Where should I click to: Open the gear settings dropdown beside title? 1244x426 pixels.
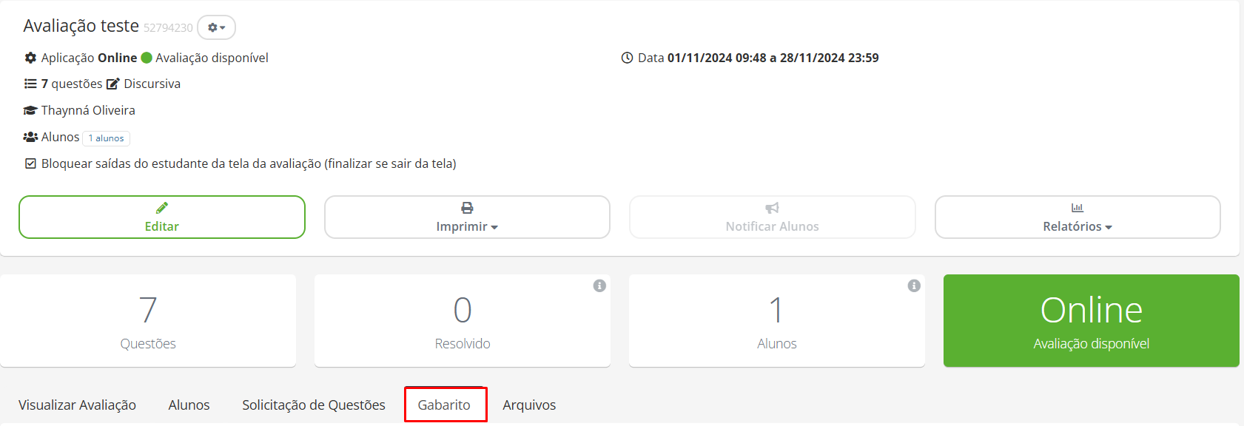pyautogui.click(x=216, y=27)
